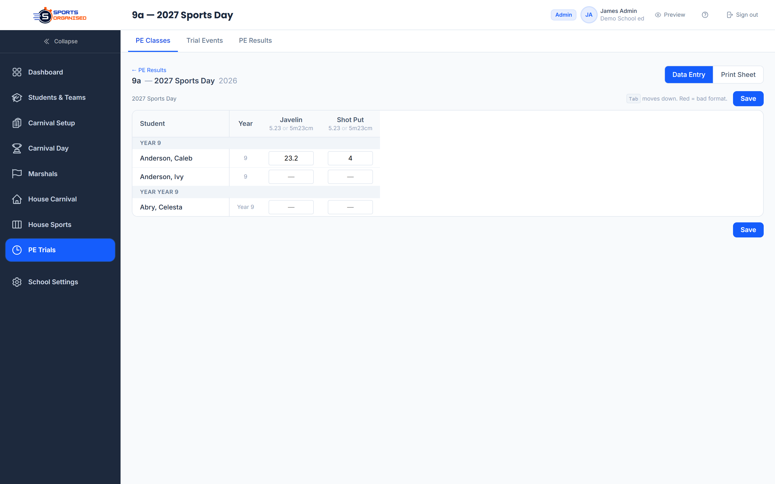Open the Marshals page

tap(60, 174)
